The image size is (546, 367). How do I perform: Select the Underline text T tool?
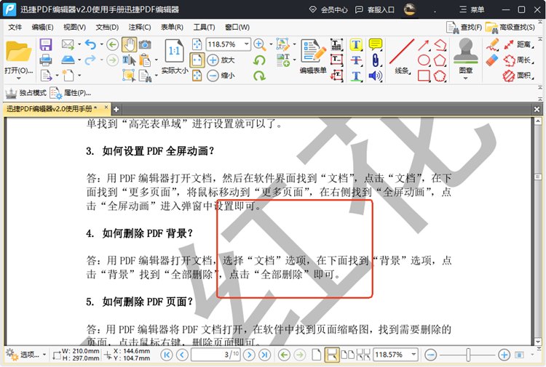(x=355, y=76)
